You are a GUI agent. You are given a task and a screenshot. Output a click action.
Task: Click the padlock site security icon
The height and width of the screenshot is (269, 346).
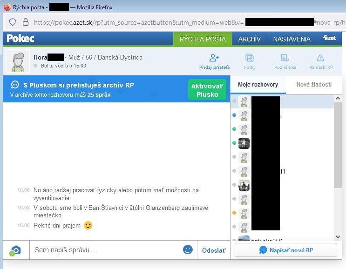(x=26, y=22)
